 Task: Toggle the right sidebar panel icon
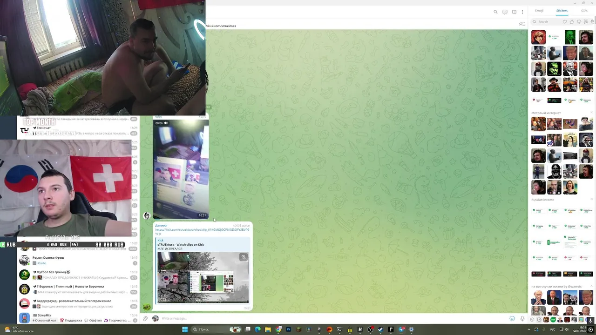(514, 12)
